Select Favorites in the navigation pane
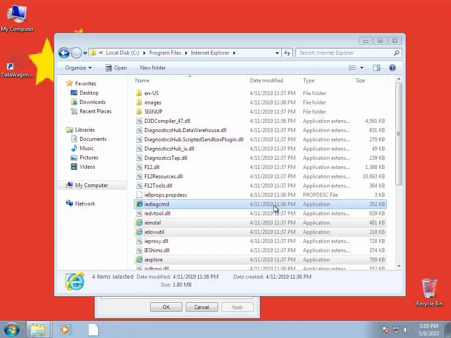Image resolution: width=451 pixels, height=338 pixels. coord(81,83)
